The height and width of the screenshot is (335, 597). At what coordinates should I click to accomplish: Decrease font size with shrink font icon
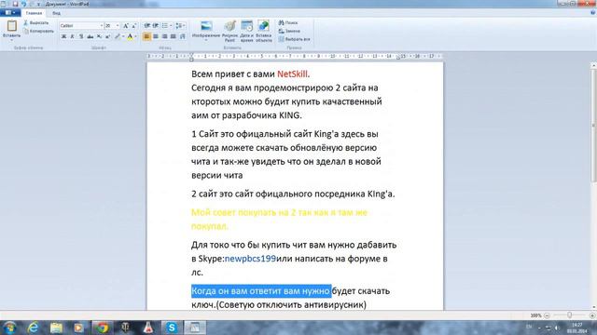134,25
